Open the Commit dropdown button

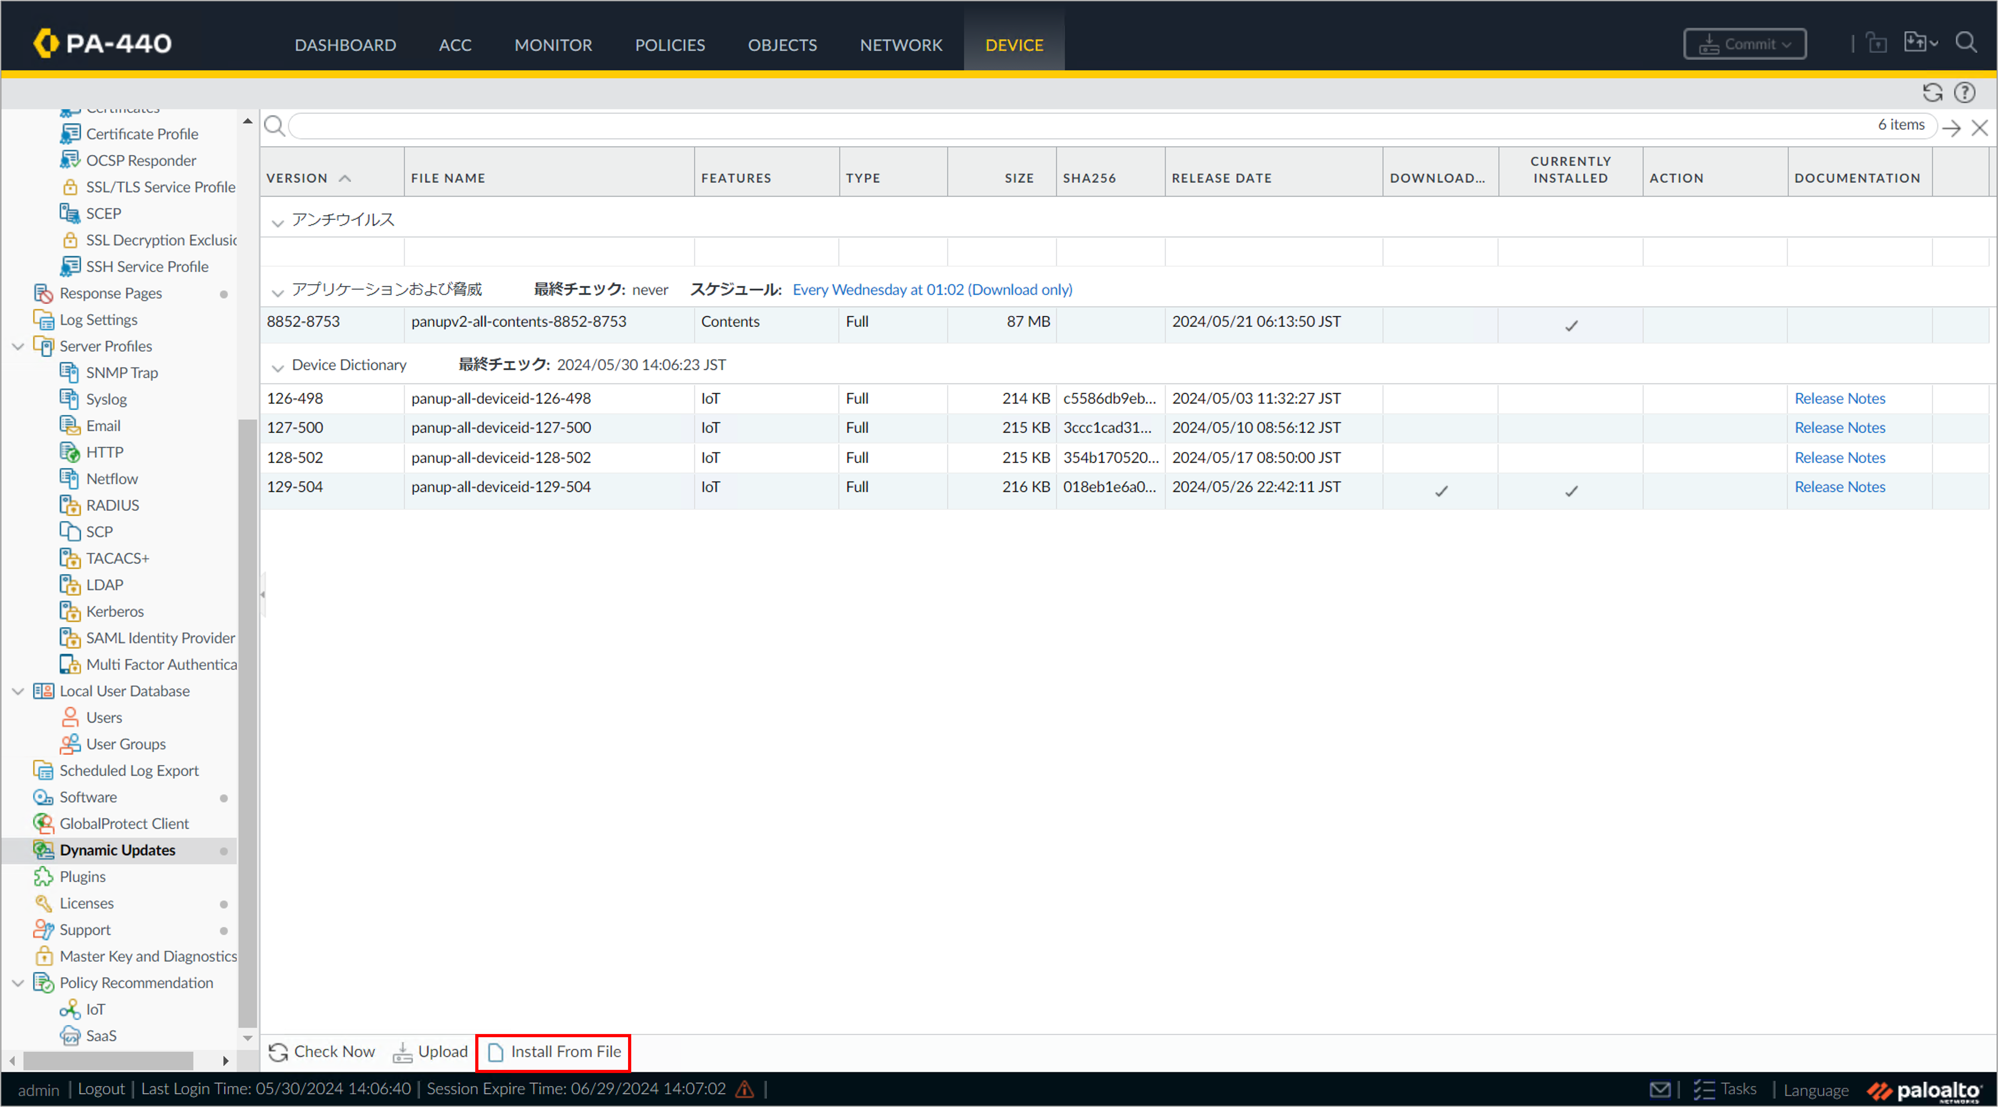(1745, 44)
